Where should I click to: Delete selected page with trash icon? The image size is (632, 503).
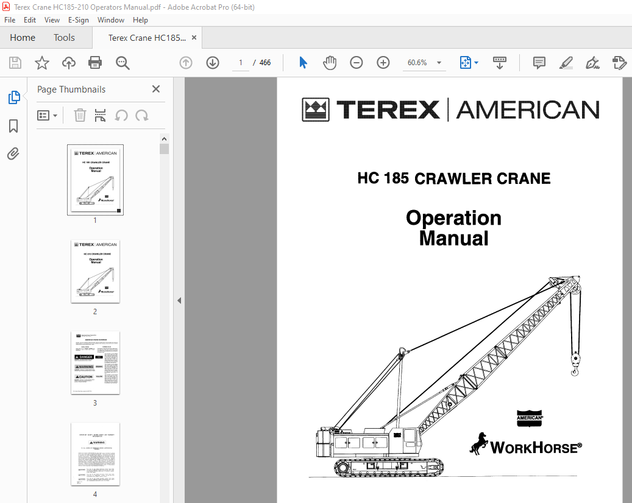point(80,116)
